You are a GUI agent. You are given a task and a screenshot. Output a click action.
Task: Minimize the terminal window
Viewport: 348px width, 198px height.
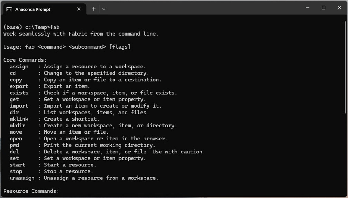coord(308,8)
